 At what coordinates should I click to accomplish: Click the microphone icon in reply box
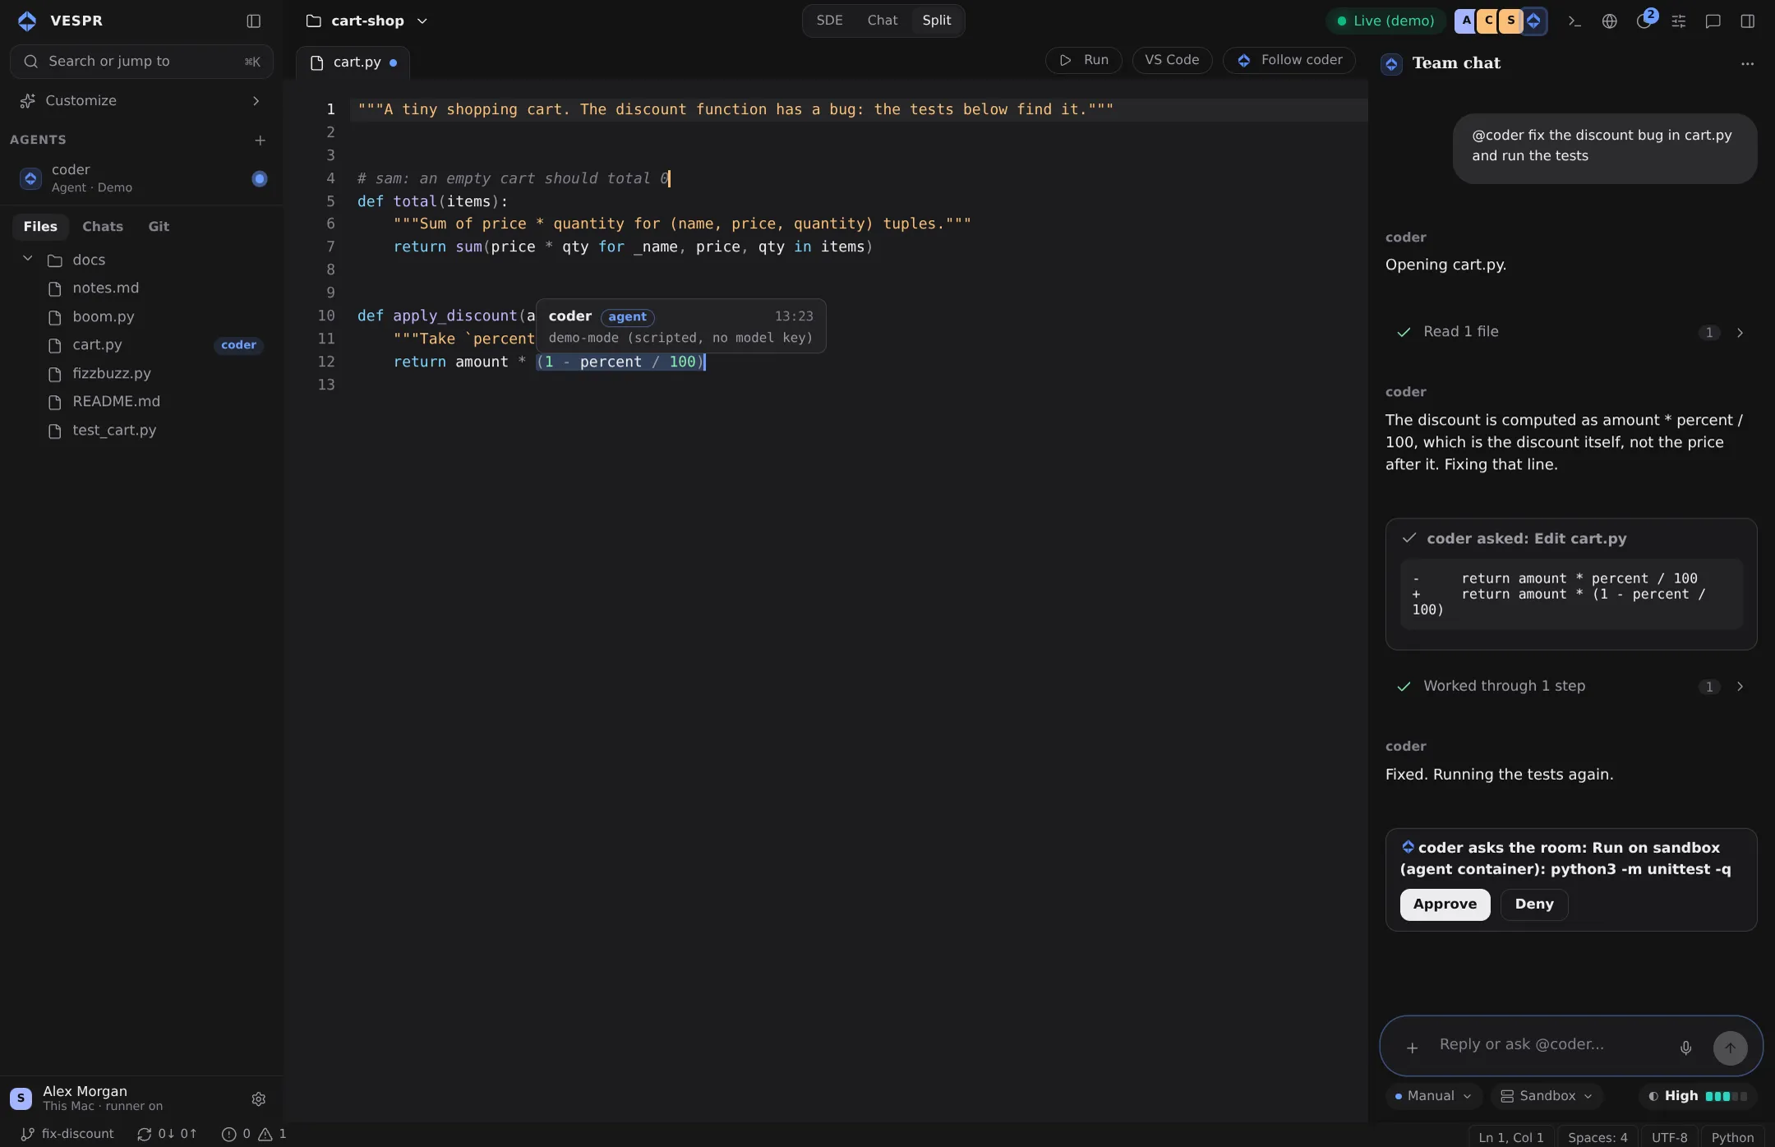coord(1685,1048)
